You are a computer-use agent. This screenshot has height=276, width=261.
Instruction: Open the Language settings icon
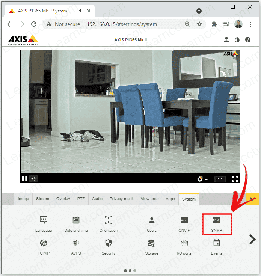(44, 220)
